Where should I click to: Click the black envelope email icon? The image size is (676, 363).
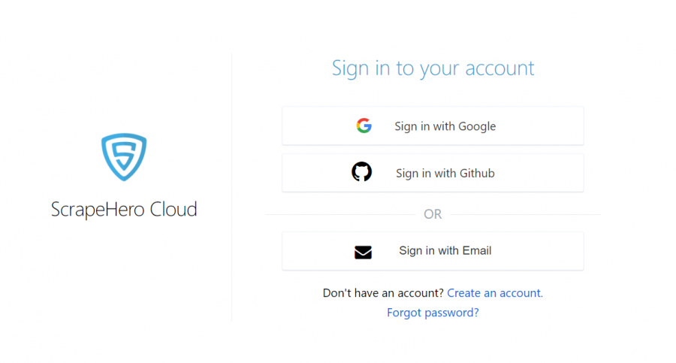click(x=363, y=252)
